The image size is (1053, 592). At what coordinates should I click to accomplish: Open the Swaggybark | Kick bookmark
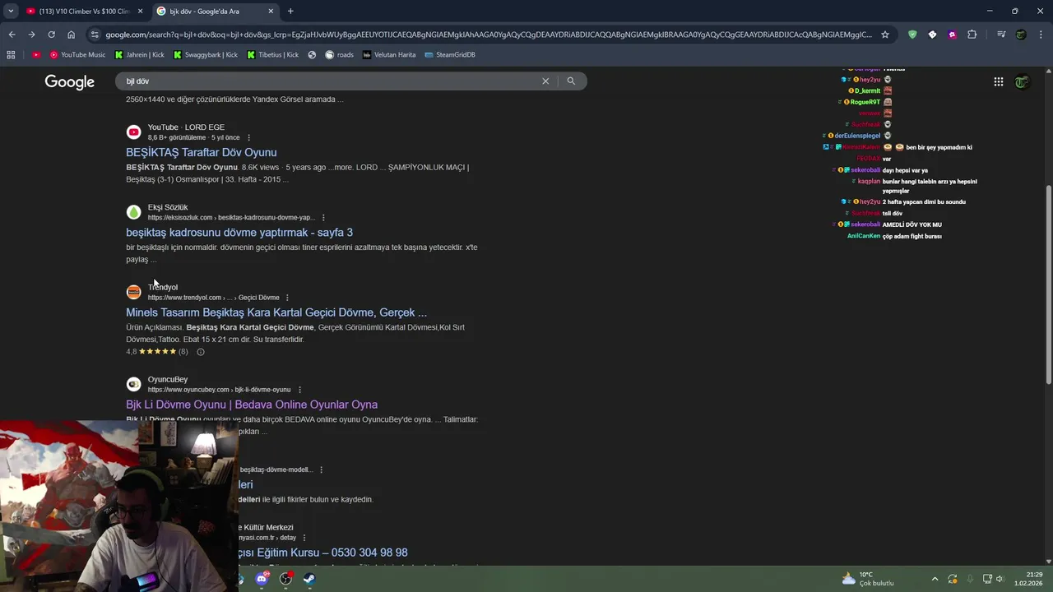(205, 54)
